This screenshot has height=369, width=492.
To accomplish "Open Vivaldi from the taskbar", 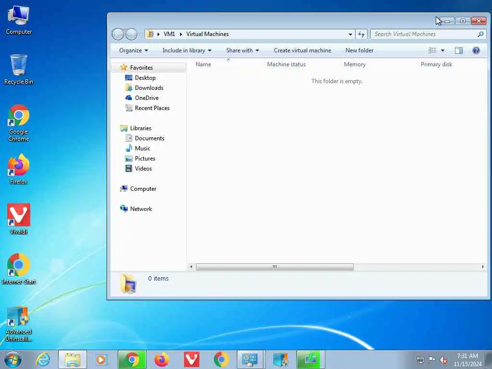I will tap(191, 359).
